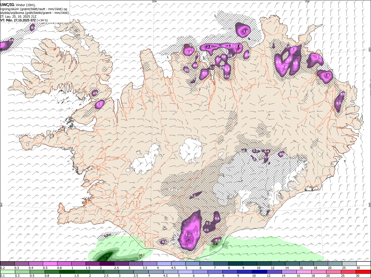Click the '30' label ending the top legend row
Image resolution: width=371 pixels, height=278 pixels.
pyautogui.click(x=358, y=268)
